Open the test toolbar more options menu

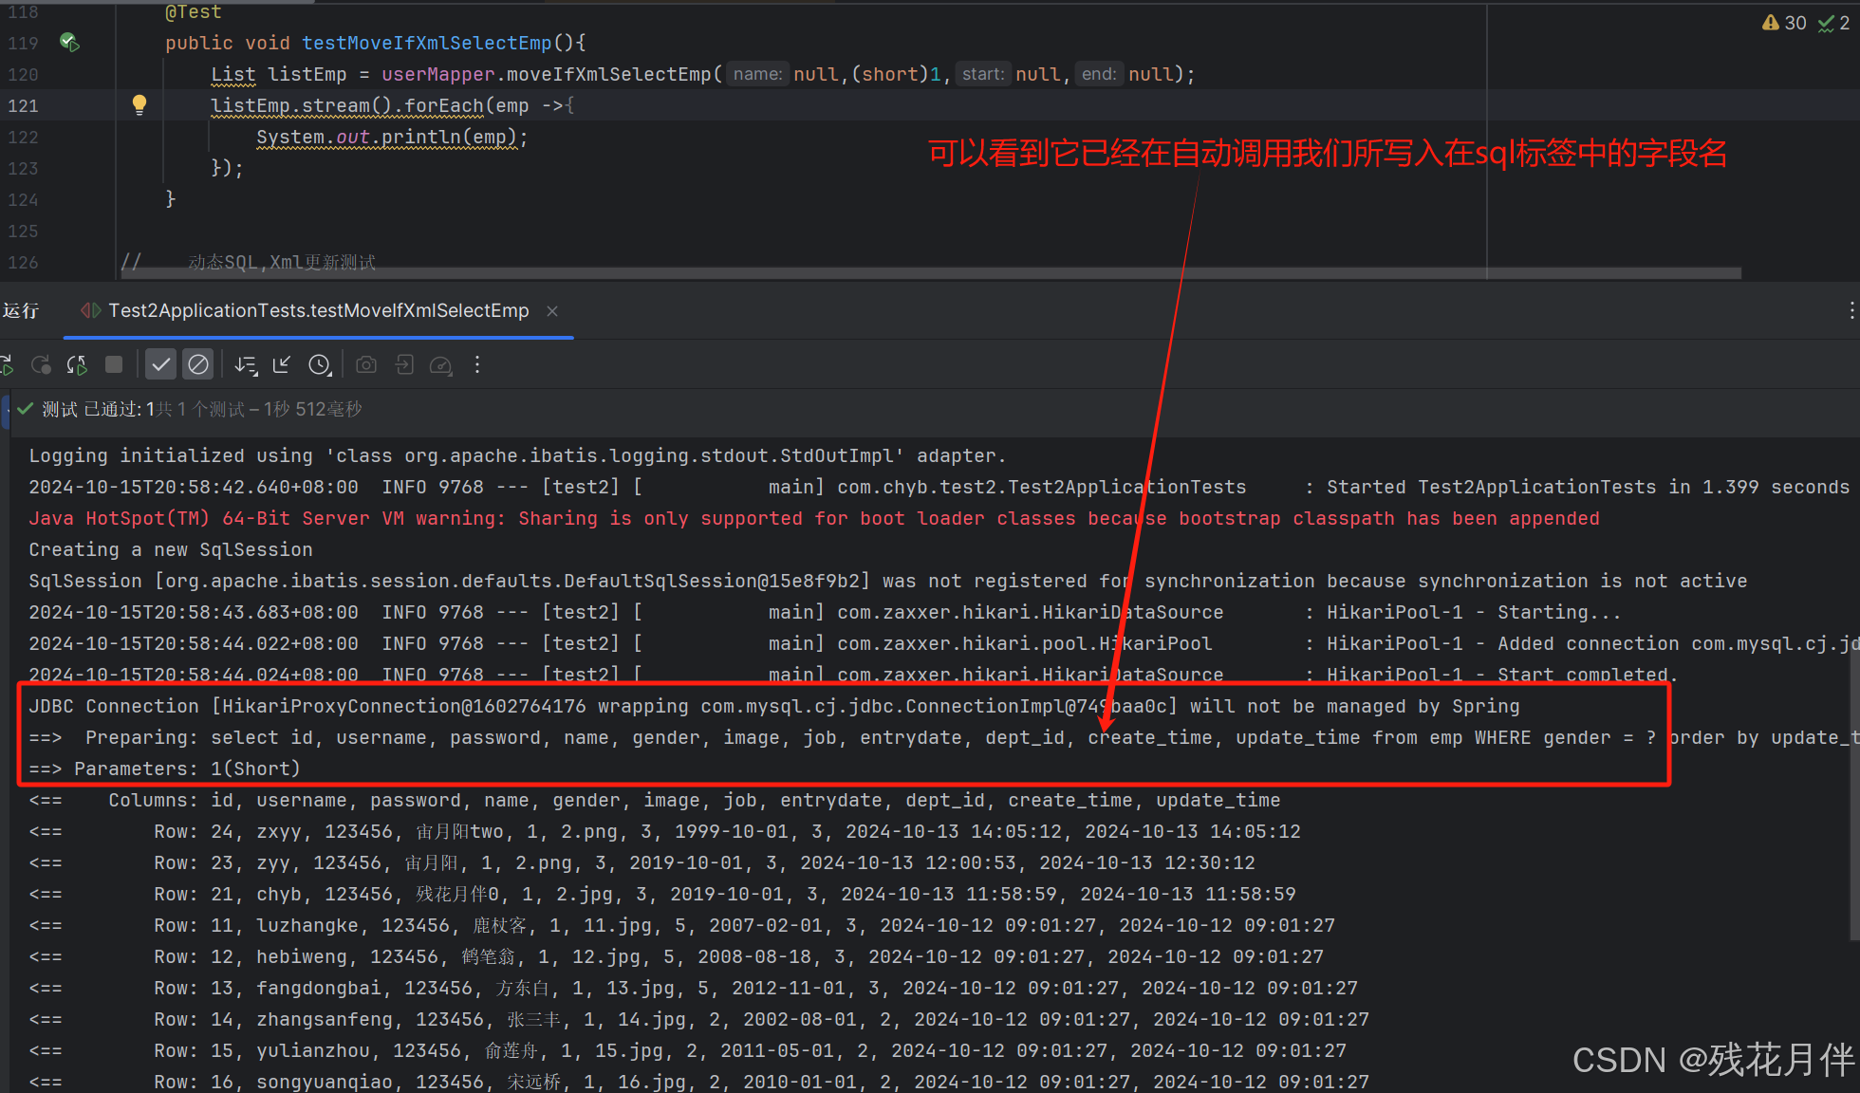click(477, 364)
